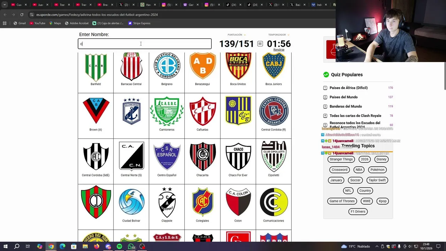Select the Pokémon trending topic
The image size is (446, 251).
(377, 170)
